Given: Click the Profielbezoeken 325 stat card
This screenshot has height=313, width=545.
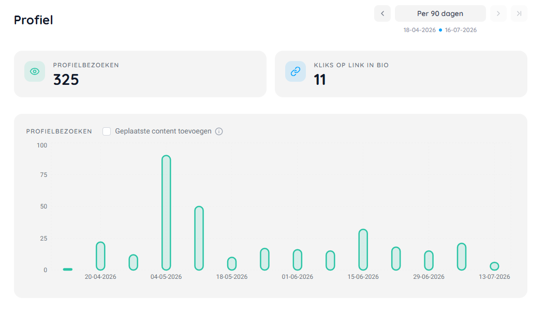Looking at the screenshot, I should point(140,74).
